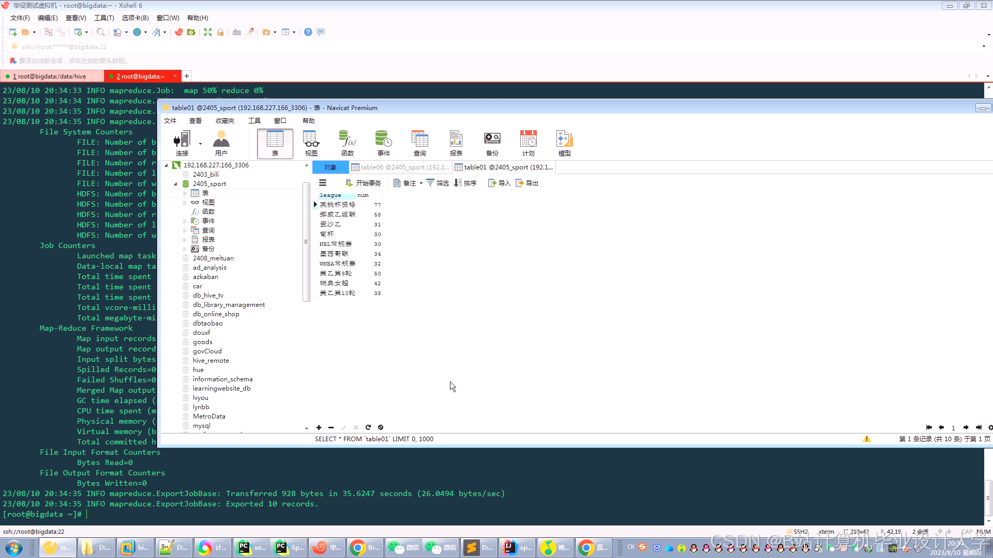Open the 函数 (Function) toolbar icon
Image resolution: width=993 pixels, height=558 pixels.
click(347, 143)
